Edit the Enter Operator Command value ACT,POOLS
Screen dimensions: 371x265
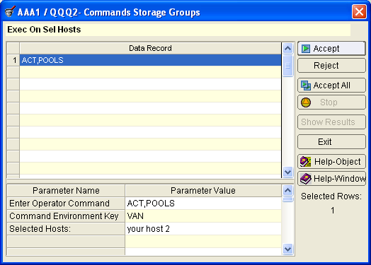point(203,204)
